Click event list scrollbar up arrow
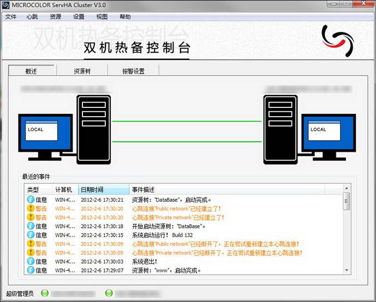This screenshot has width=376, height=302. [347, 188]
